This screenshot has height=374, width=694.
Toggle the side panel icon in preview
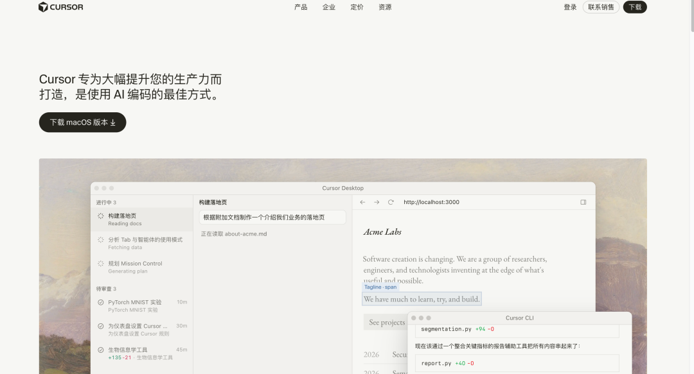(x=583, y=202)
